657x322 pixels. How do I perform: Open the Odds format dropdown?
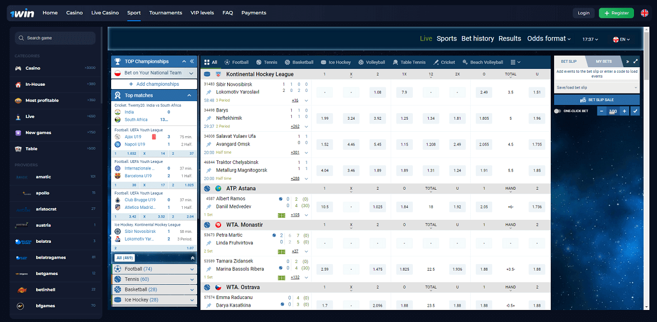[549, 39]
